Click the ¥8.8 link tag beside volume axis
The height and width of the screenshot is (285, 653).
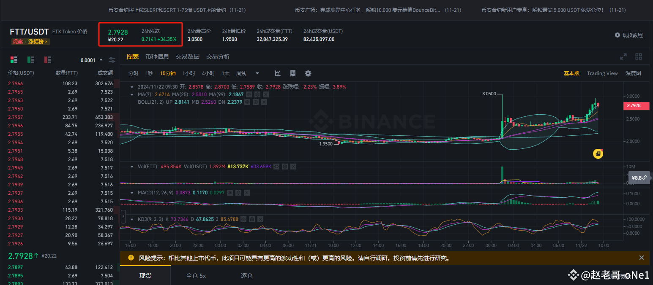coord(639,178)
